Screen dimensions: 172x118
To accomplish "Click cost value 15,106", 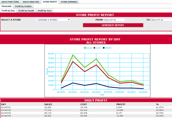I will coord(84,107).
